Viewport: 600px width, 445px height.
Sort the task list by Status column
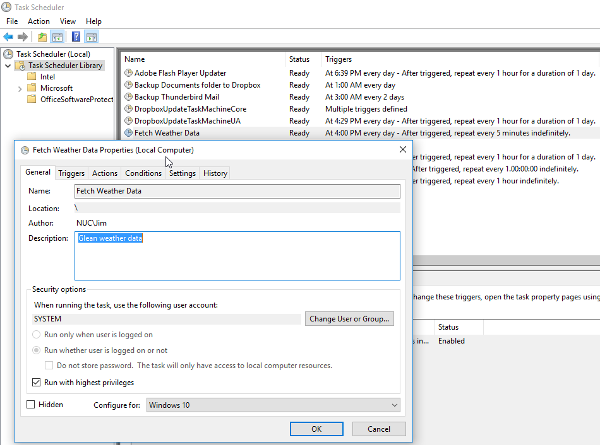click(299, 59)
